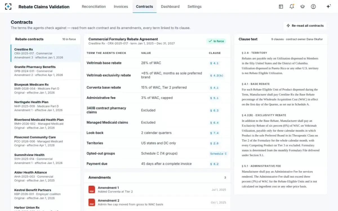Open clause link § 6.3
This screenshot has width=338, height=211.
click(214, 111)
